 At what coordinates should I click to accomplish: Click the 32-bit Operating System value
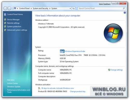(x=69, y=62)
